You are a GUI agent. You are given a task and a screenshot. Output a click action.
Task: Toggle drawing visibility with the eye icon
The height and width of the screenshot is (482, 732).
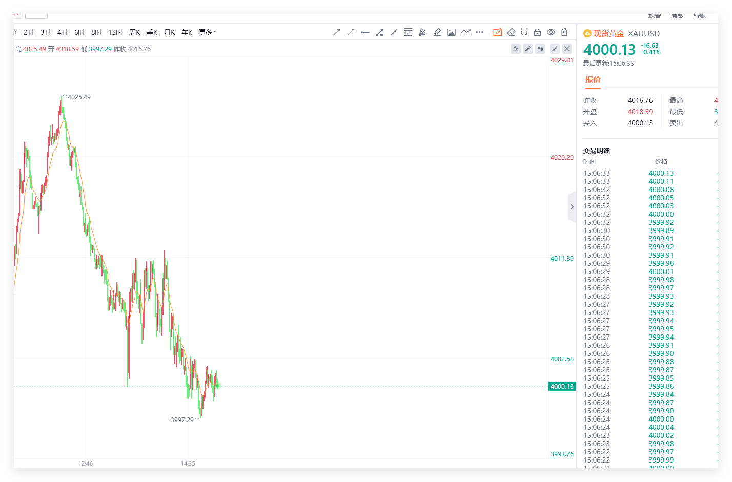point(551,32)
